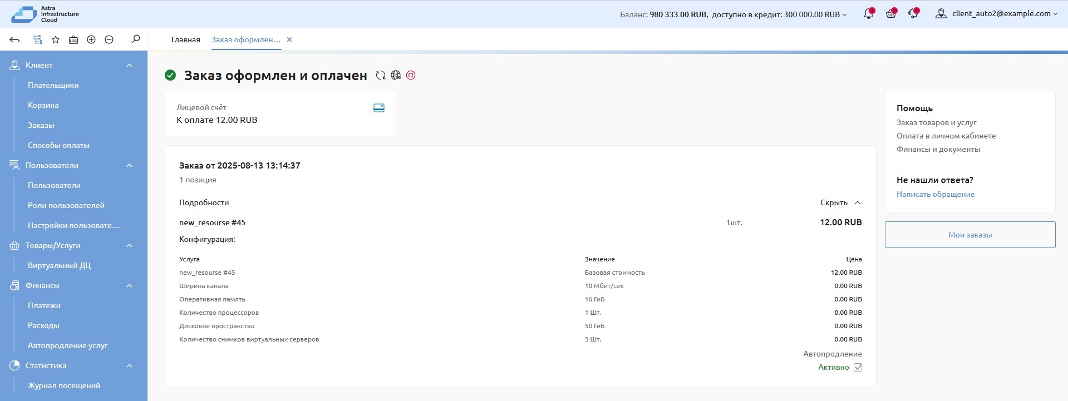This screenshot has width=1068, height=401.
Task: Open Заказы in the sidebar menu
Action: pyautogui.click(x=41, y=126)
